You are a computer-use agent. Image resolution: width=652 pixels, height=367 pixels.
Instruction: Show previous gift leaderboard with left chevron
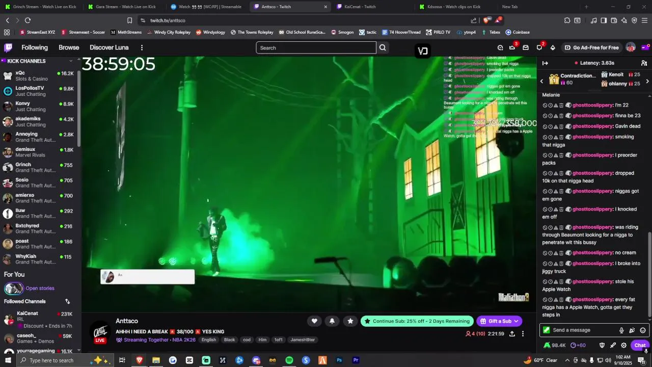coord(541,81)
